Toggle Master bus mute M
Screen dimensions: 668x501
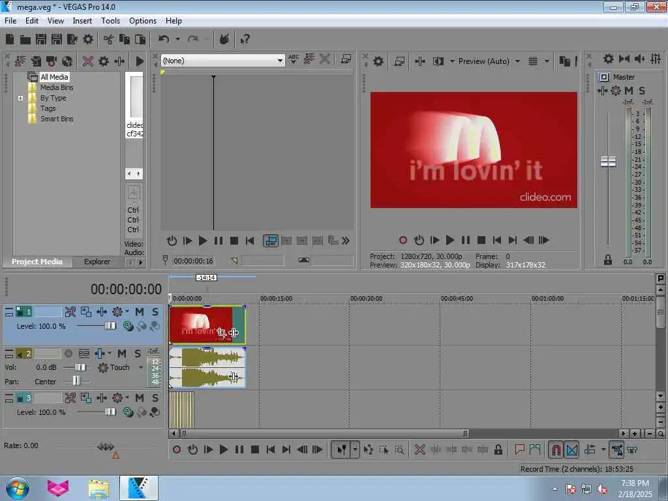(x=629, y=91)
